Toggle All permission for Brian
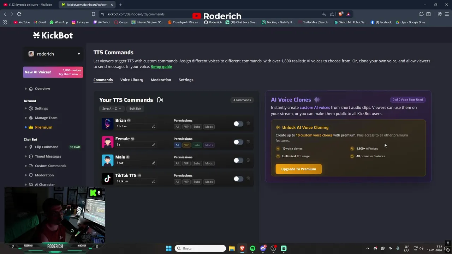 pos(177,127)
